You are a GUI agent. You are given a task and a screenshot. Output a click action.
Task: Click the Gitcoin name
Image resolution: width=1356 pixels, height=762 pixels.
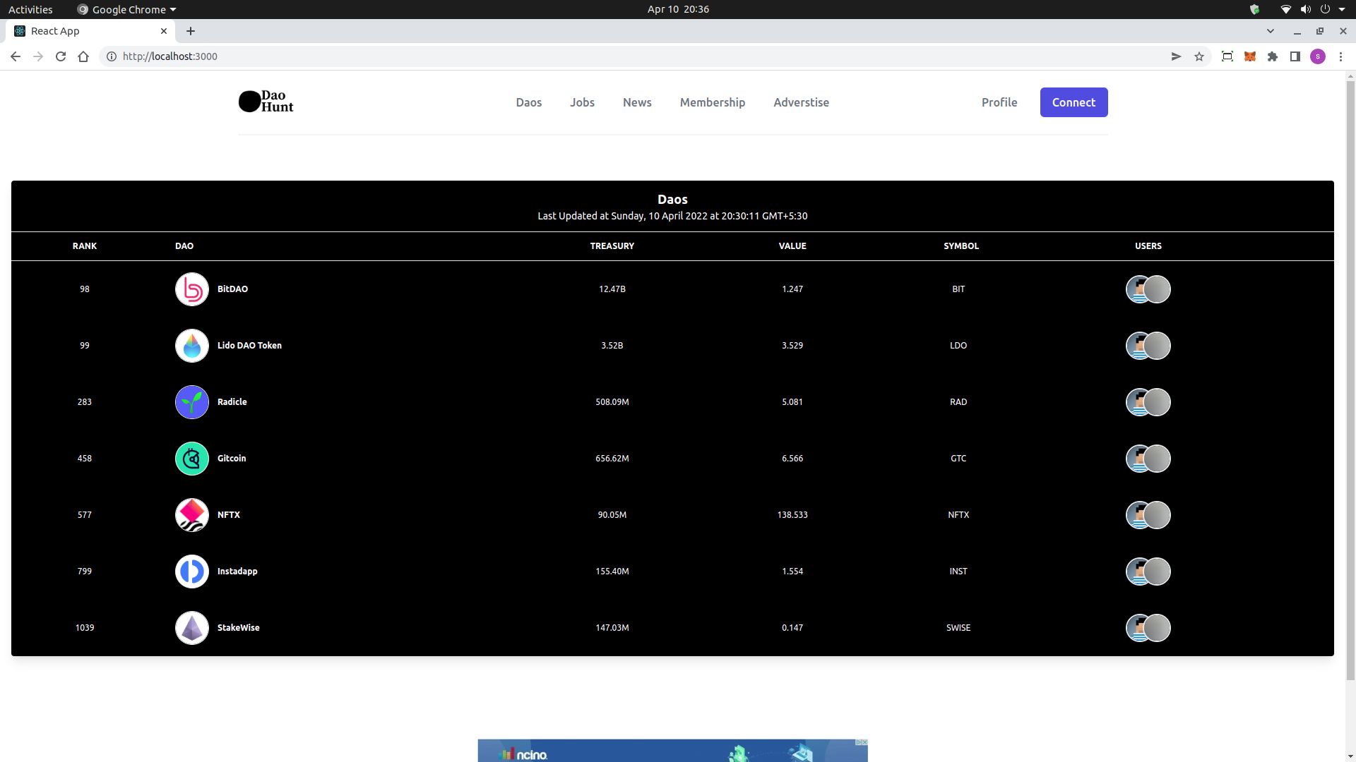coord(232,459)
